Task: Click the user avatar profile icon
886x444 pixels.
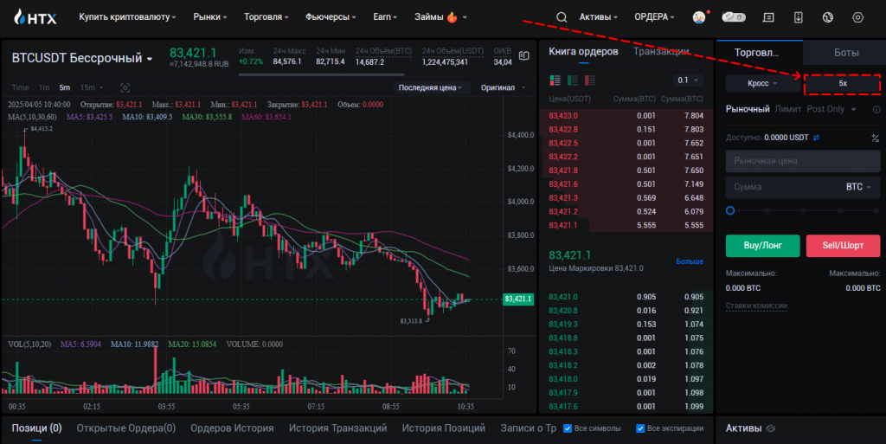Action: tap(699, 17)
